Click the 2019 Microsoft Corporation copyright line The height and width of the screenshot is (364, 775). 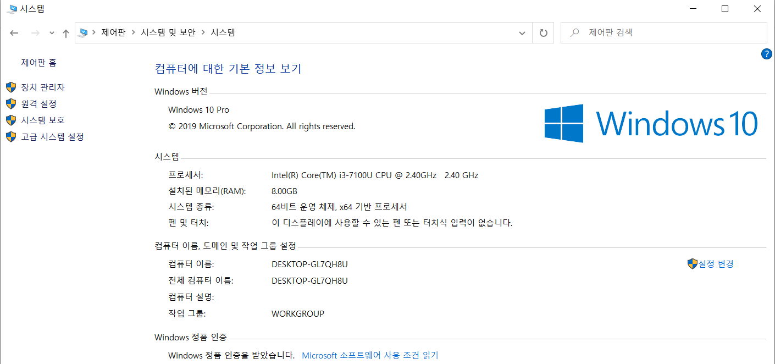262,126
